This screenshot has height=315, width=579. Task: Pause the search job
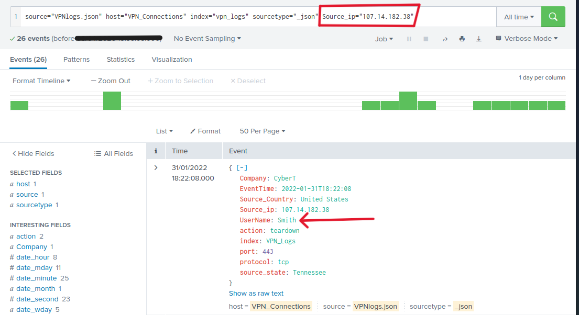tap(410, 39)
